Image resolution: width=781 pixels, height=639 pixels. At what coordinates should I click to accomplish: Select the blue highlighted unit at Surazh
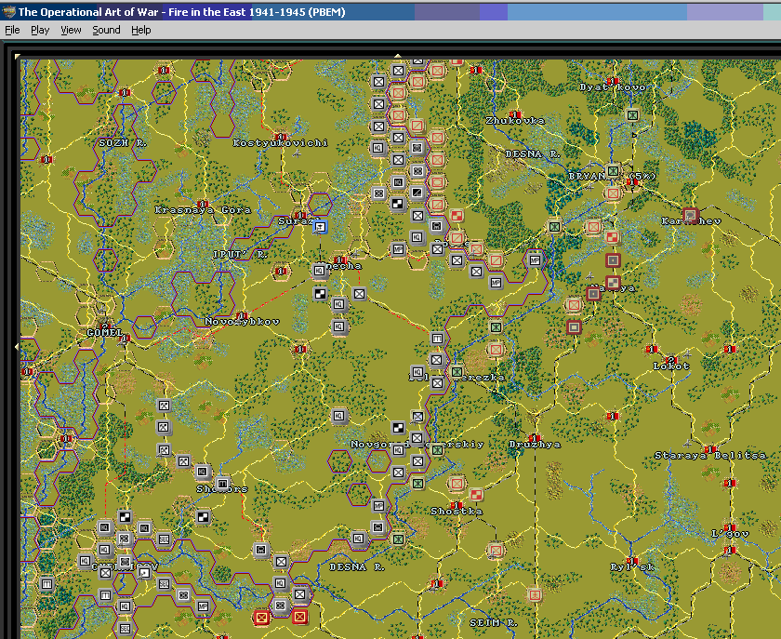pos(320,227)
